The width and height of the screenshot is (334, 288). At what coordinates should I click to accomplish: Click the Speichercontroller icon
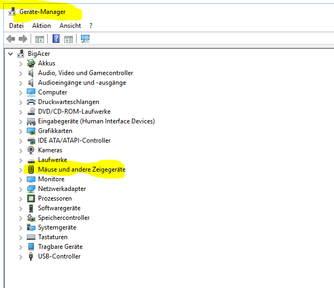click(x=31, y=218)
